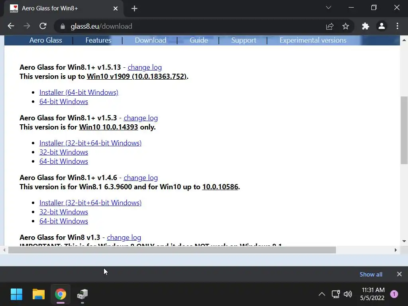This screenshot has width=408, height=306.
Task: Open change log for v1.4.6
Action: click(x=141, y=178)
